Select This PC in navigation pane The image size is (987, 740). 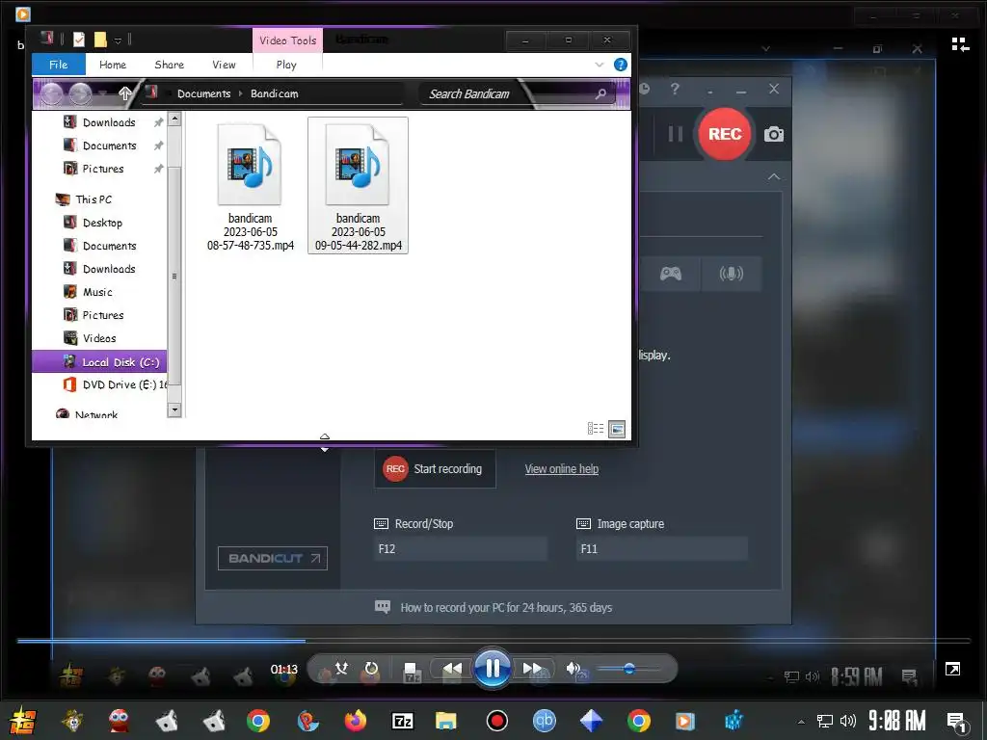click(x=93, y=199)
